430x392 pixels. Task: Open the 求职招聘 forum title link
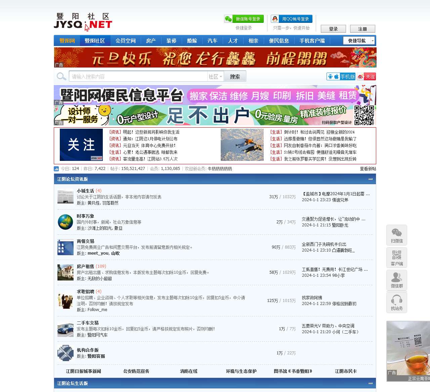pyautogui.click(x=85, y=292)
